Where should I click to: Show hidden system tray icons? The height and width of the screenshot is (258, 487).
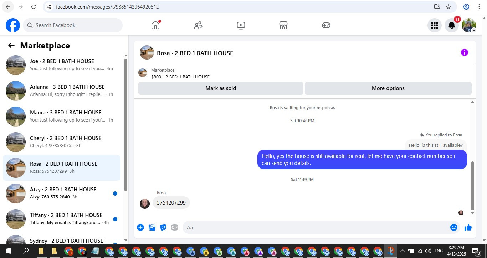[x=402, y=251]
